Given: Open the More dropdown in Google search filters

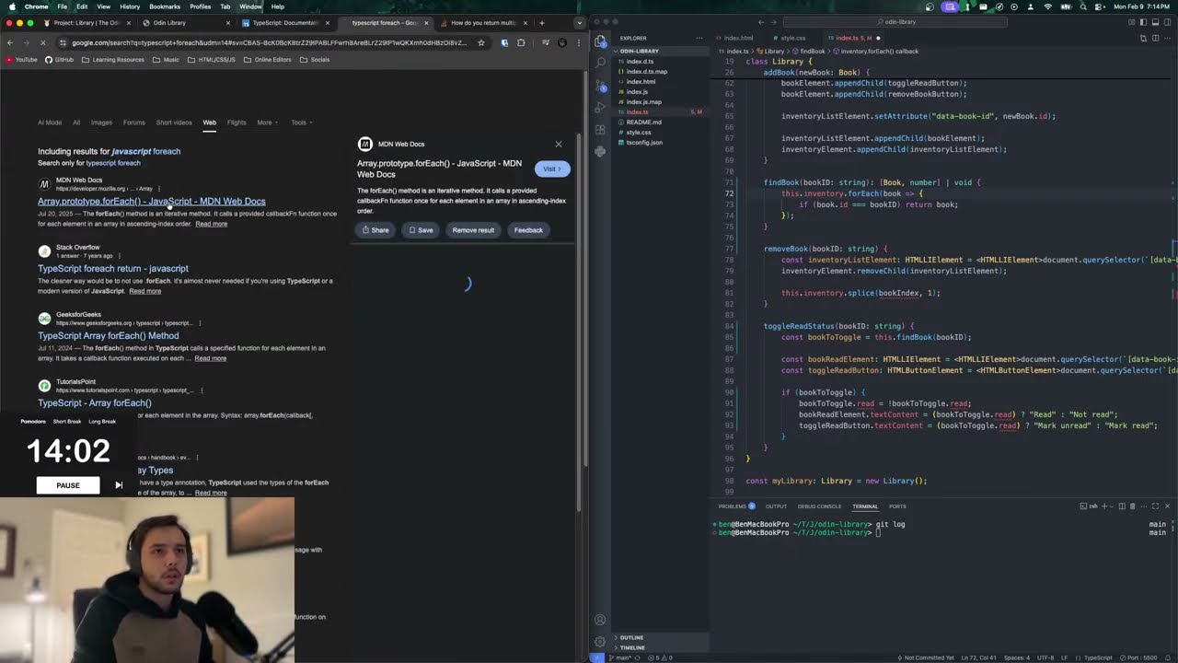Looking at the screenshot, I should coord(267,122).
